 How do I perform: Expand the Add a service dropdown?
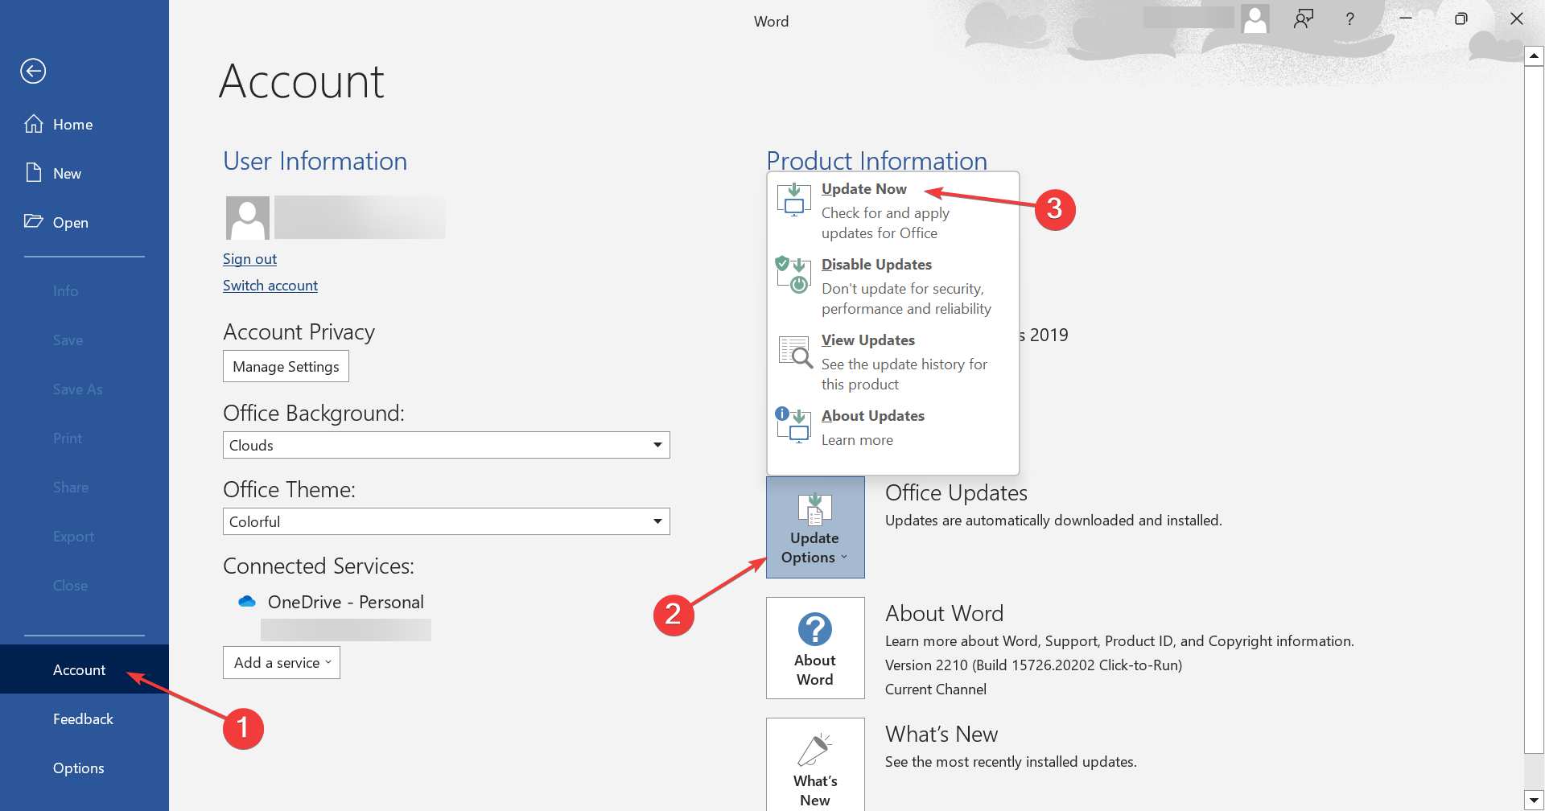click(x=282, y=662)
